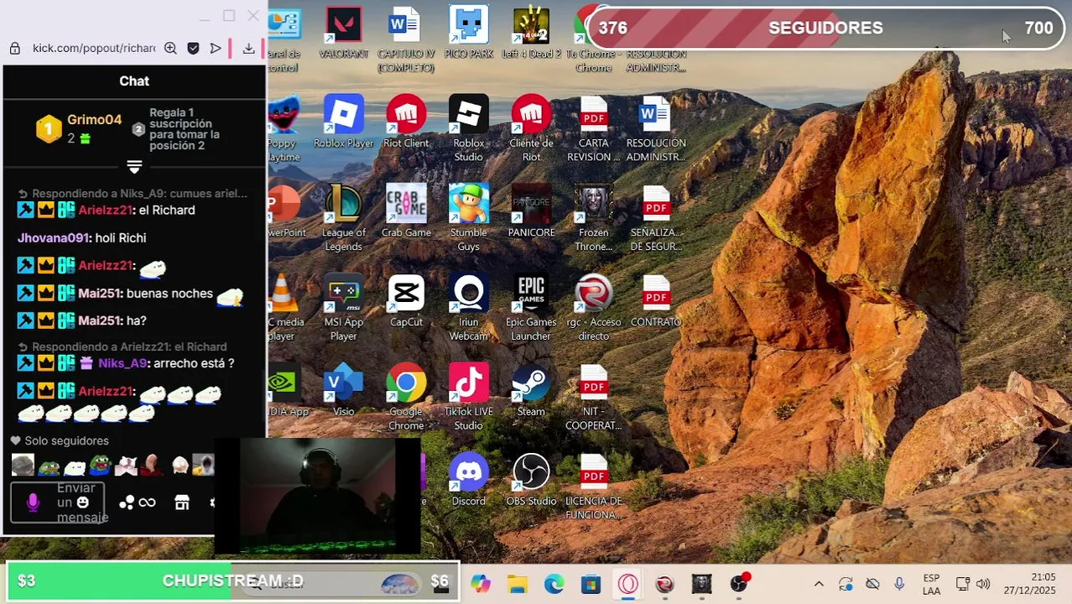Open File Explorer from the taskbar
The image size is (1072, 604).
point(518,584)
